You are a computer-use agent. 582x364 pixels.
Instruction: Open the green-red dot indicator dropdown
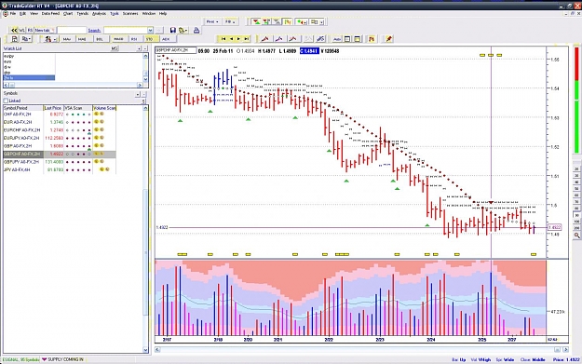pos(301,22)
